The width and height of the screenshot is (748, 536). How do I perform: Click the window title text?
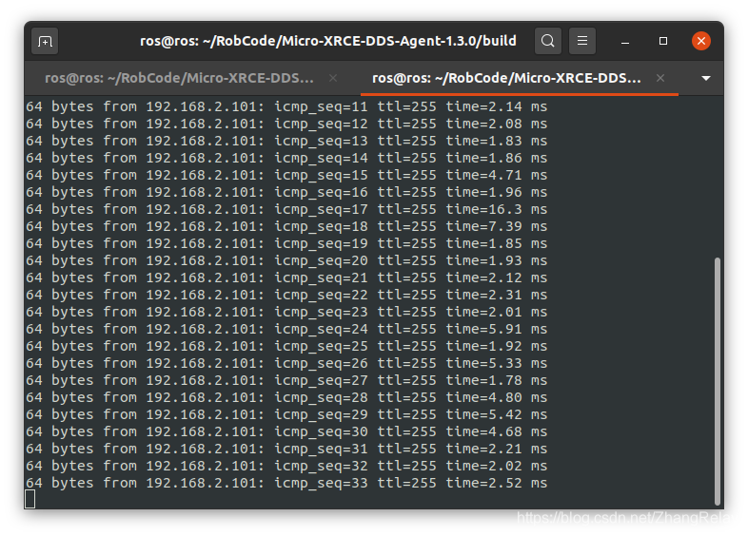point(327,41)
